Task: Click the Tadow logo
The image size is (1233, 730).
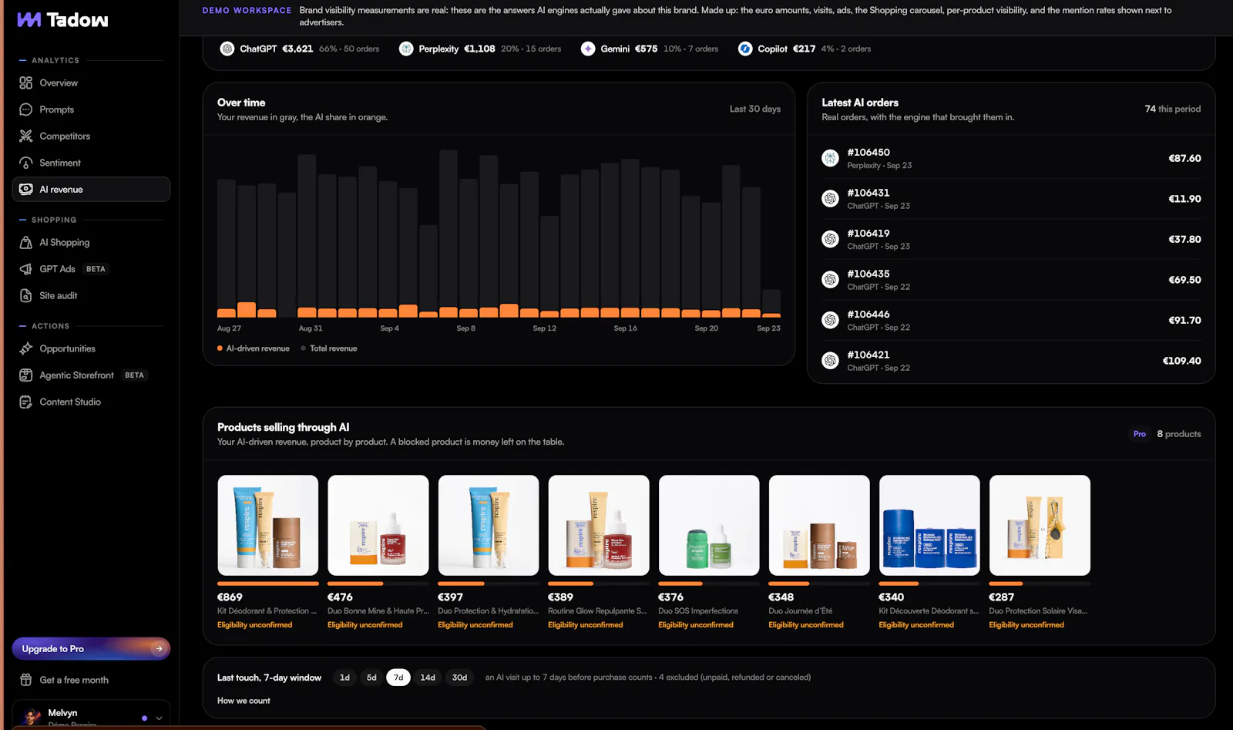Action: click(62, 20)
